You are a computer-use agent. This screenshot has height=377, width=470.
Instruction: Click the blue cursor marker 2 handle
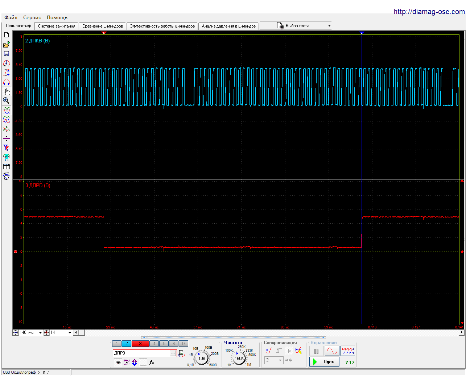point(362,33)
